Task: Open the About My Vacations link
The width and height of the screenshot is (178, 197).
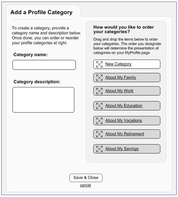Action: 124,121
